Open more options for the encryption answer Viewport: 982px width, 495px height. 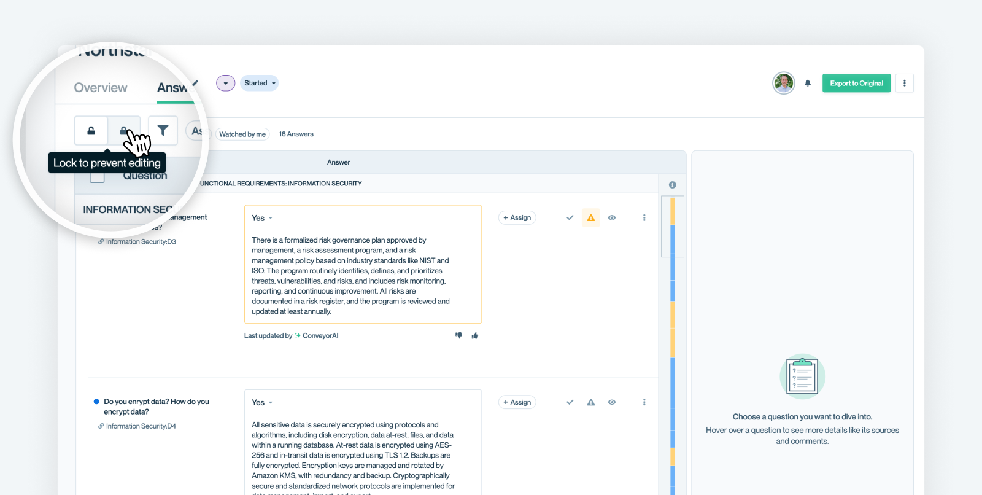(x=644, y=402)
